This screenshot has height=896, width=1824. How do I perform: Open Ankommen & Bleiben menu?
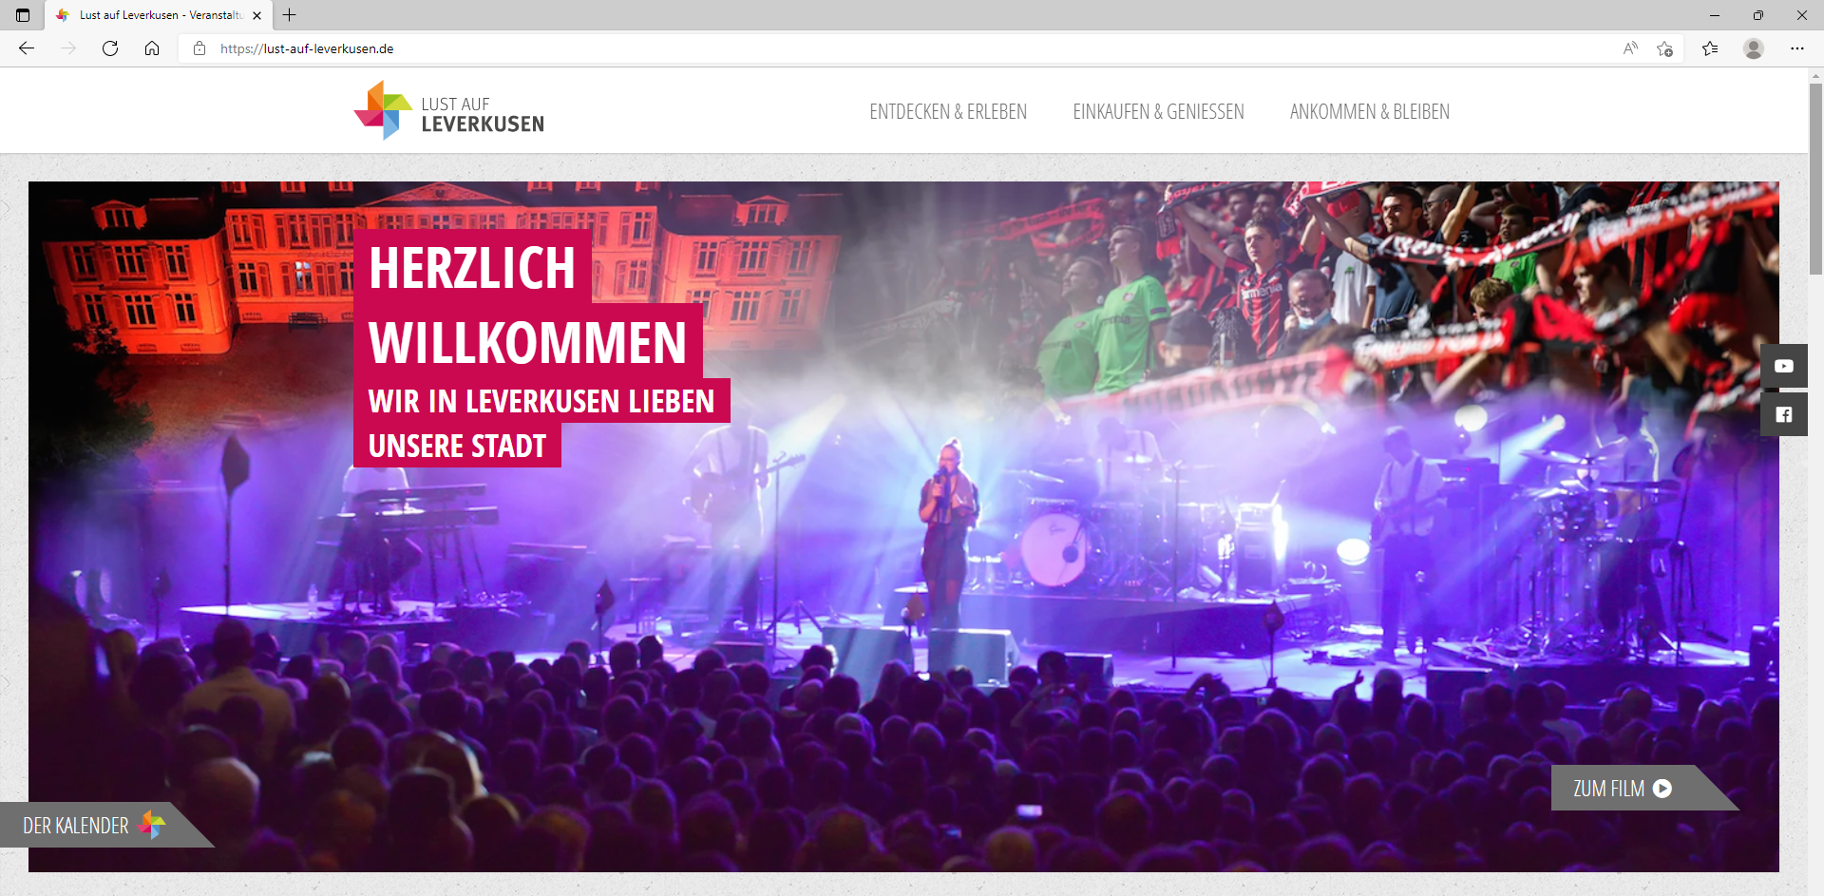click(x=1369, y=112)
